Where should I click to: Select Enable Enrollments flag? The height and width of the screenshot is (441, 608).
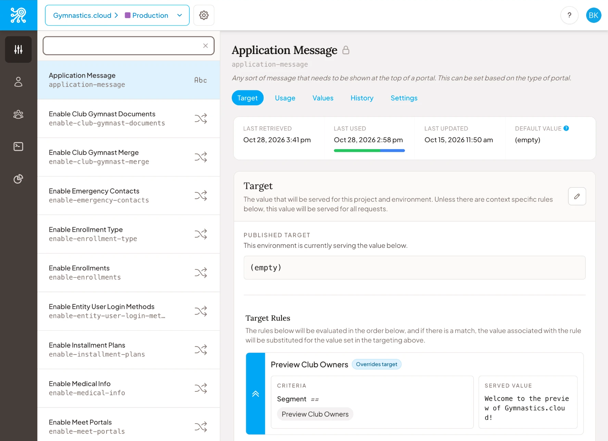(129, 273)
